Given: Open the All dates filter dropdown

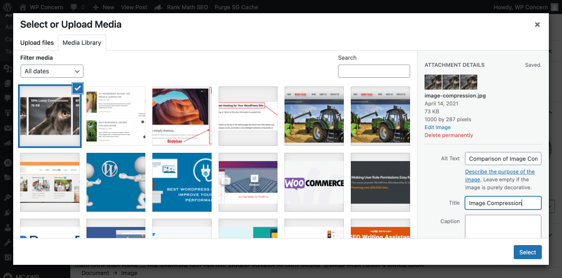Looking at the screenshot, I should coord(52,71).
